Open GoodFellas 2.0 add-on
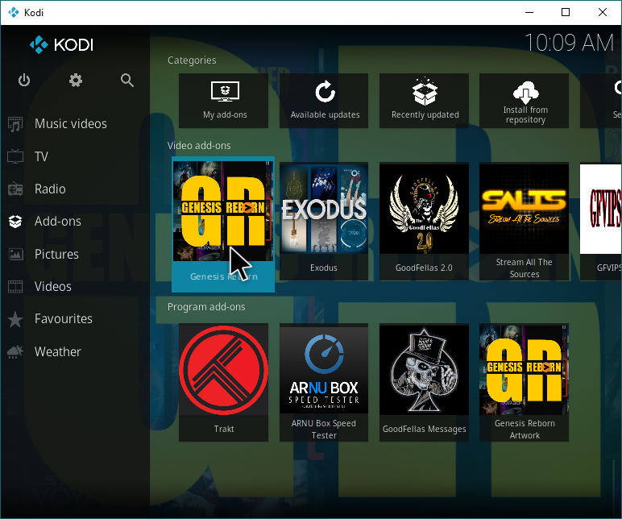 coord(424,222)
